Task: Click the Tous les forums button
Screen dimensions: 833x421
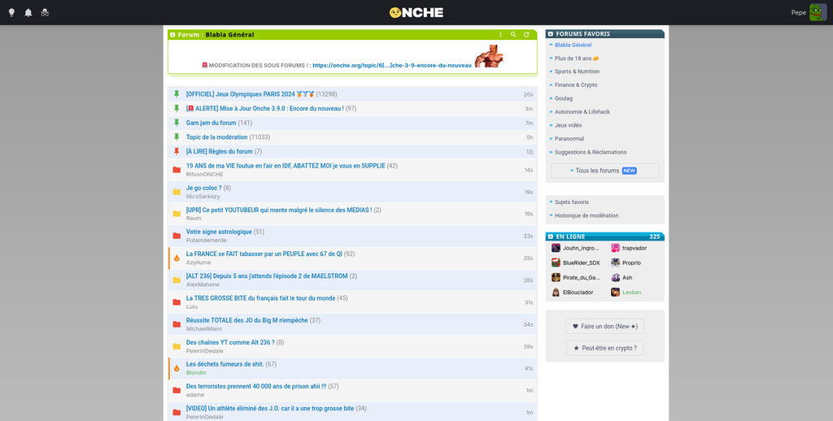Action: coord(604,171)
